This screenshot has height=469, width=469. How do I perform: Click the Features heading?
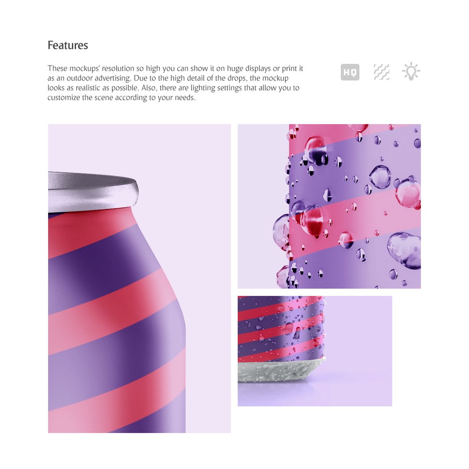click(68, 45)
